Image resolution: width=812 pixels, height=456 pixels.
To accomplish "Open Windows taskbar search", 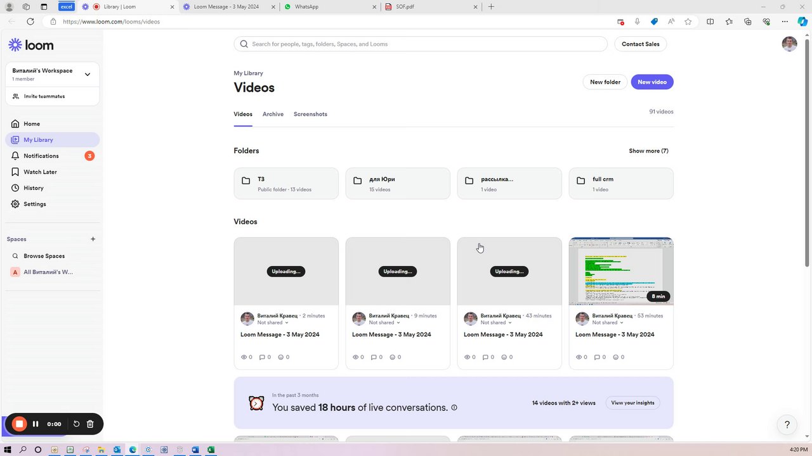I will click(23, 450).
